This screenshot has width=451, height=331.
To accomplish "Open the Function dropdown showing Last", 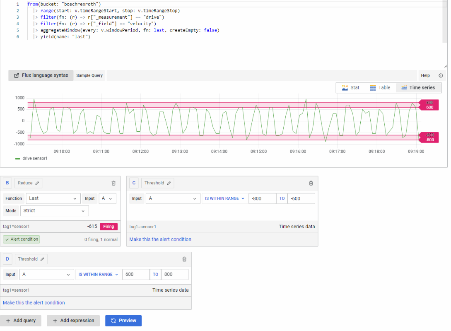I will click(x=53, y=198).
